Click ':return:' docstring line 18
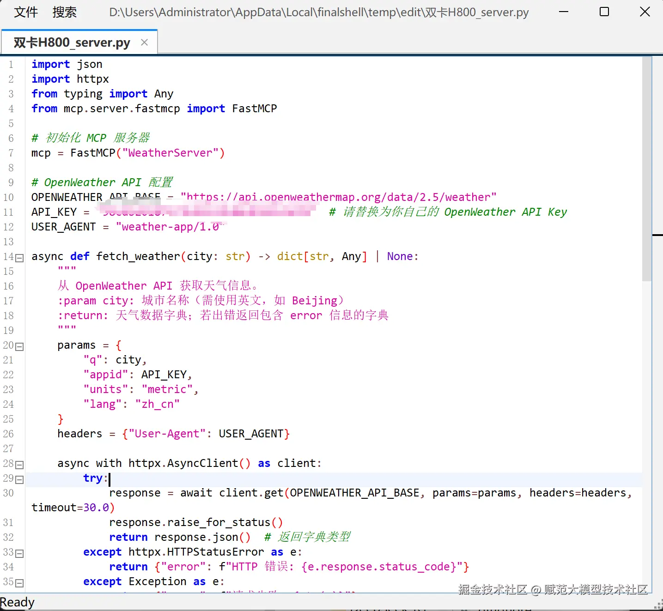 pos(223,315)
